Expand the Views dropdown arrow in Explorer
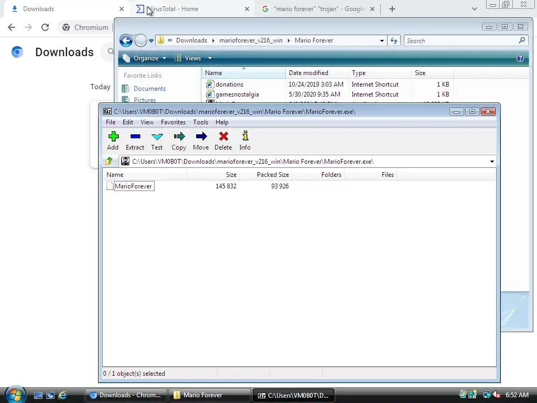 click(x=210, y=58)
